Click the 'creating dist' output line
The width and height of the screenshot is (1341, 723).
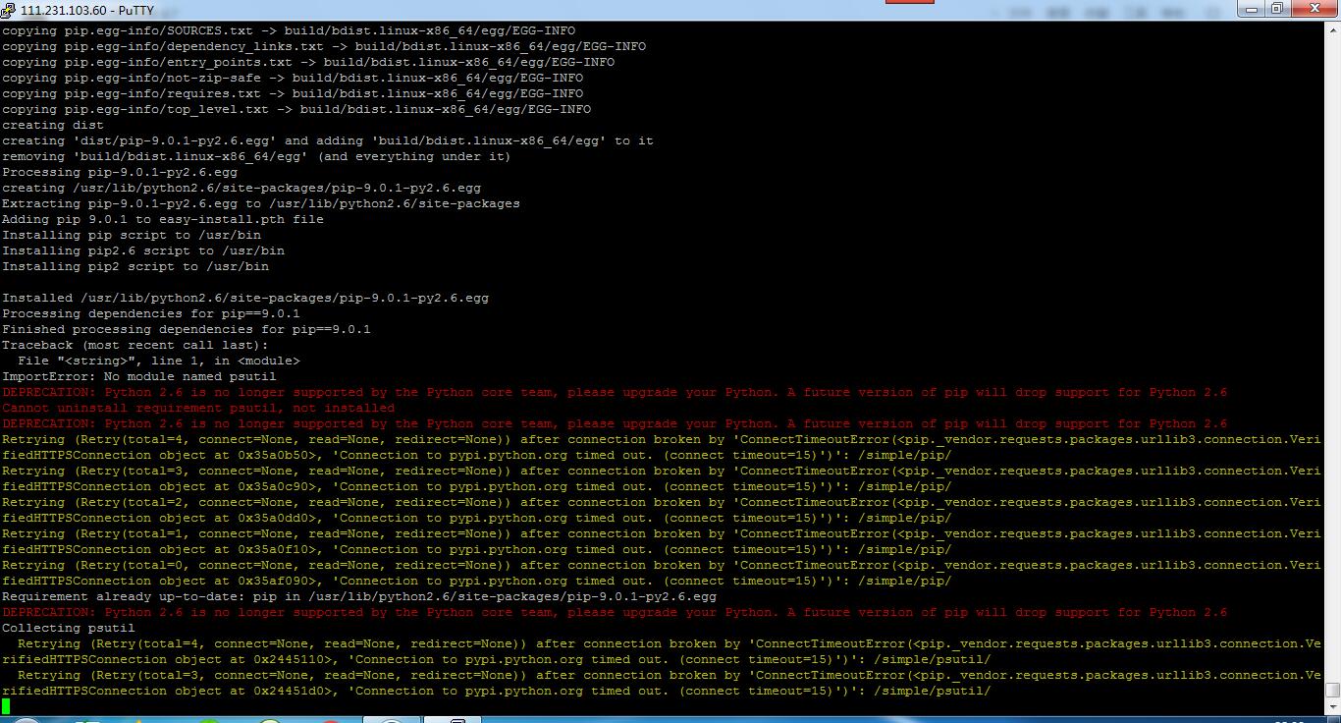(x=53, y=125)
